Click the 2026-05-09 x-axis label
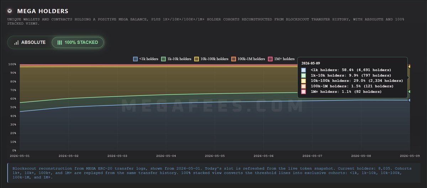The width and height of the screenshot is (427, 188). 409,155
